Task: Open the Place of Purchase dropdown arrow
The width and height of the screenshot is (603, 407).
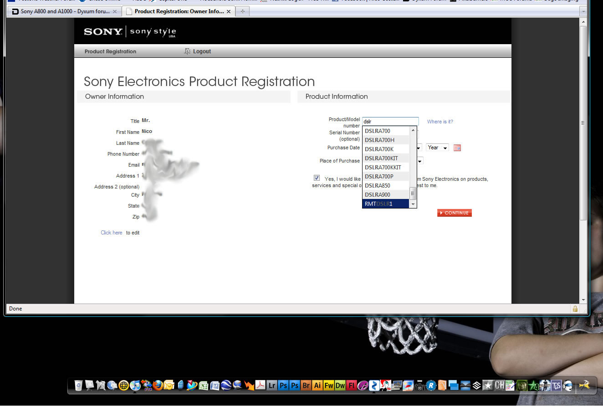Action: pyautogui.click(x=420, y=161)
